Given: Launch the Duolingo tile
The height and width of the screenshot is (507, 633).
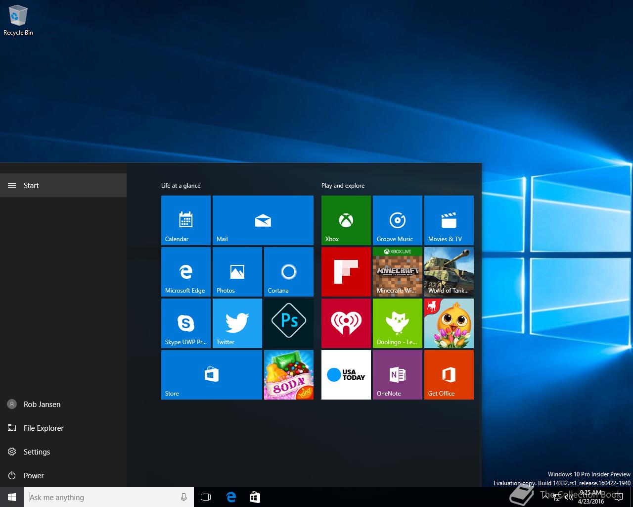Looking at the screenshot, I should 398,323.
